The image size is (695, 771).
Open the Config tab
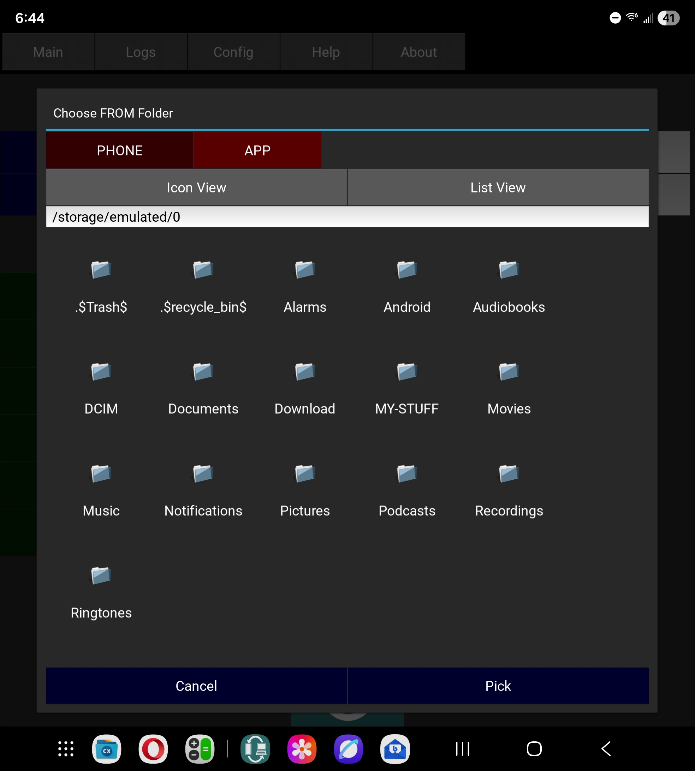coord(233,52)
